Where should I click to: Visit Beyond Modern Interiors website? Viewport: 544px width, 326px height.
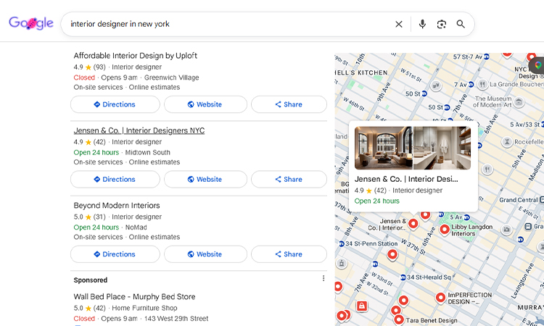(205, 254)
